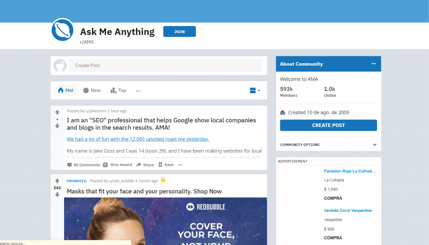Save the SEO professional post

tap(166, 165)
